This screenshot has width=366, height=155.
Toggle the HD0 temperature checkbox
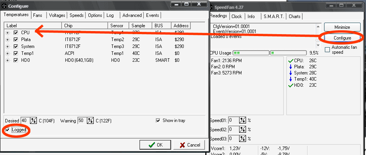click(16, 60)
